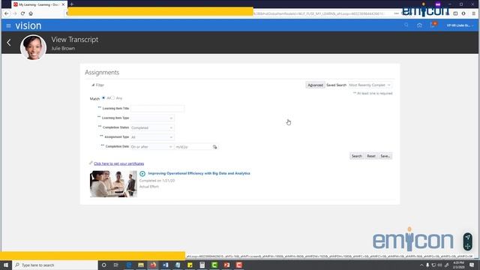Click the Advanced button

(315, 85)
